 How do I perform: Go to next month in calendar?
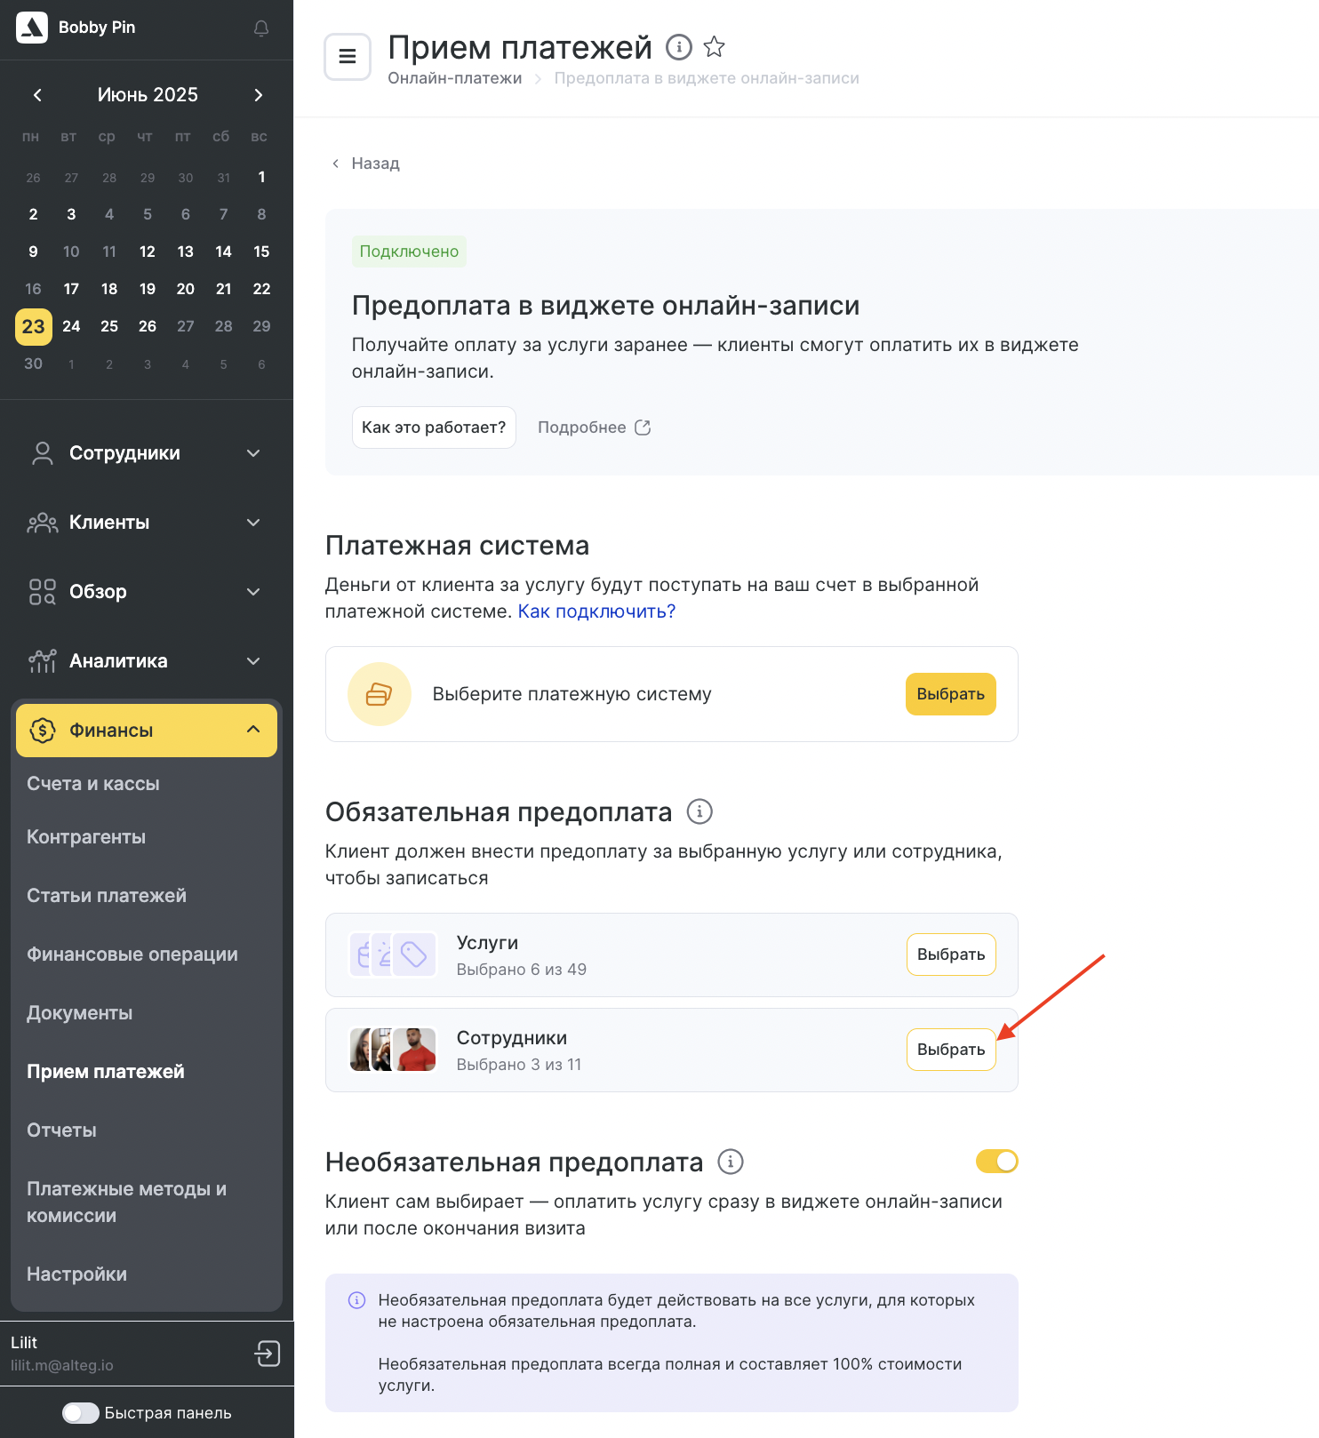(x=258, y=95)
